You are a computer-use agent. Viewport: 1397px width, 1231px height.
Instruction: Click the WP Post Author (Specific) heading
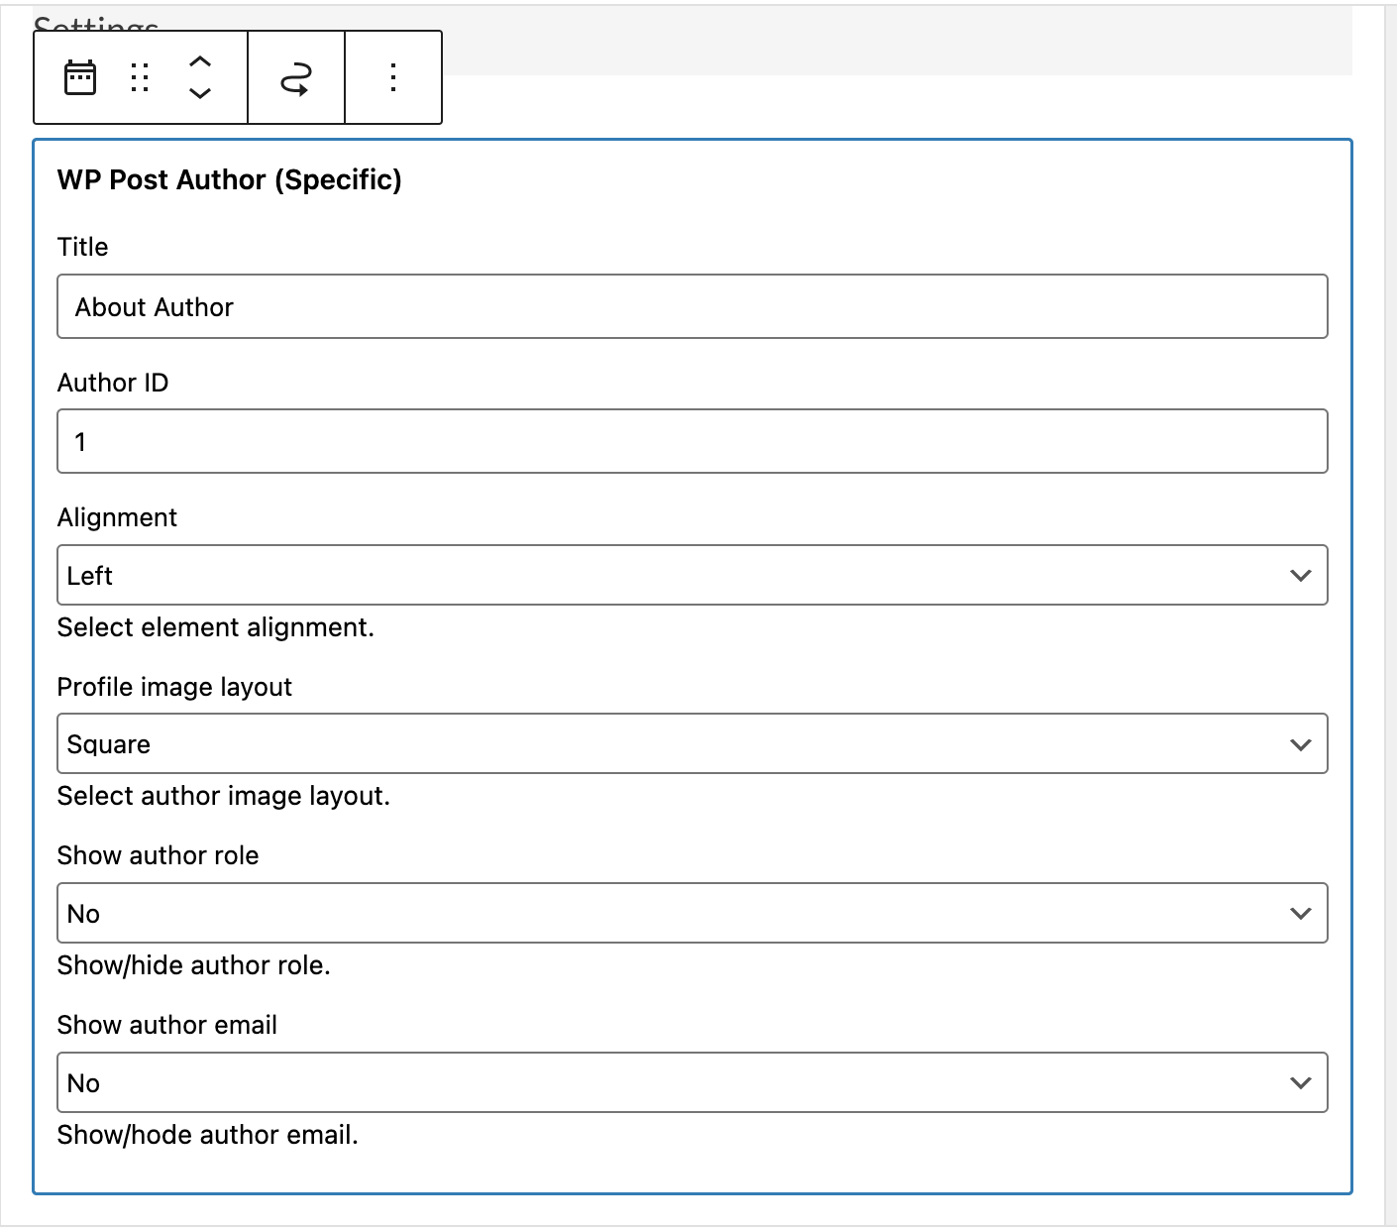pos(230,180)
